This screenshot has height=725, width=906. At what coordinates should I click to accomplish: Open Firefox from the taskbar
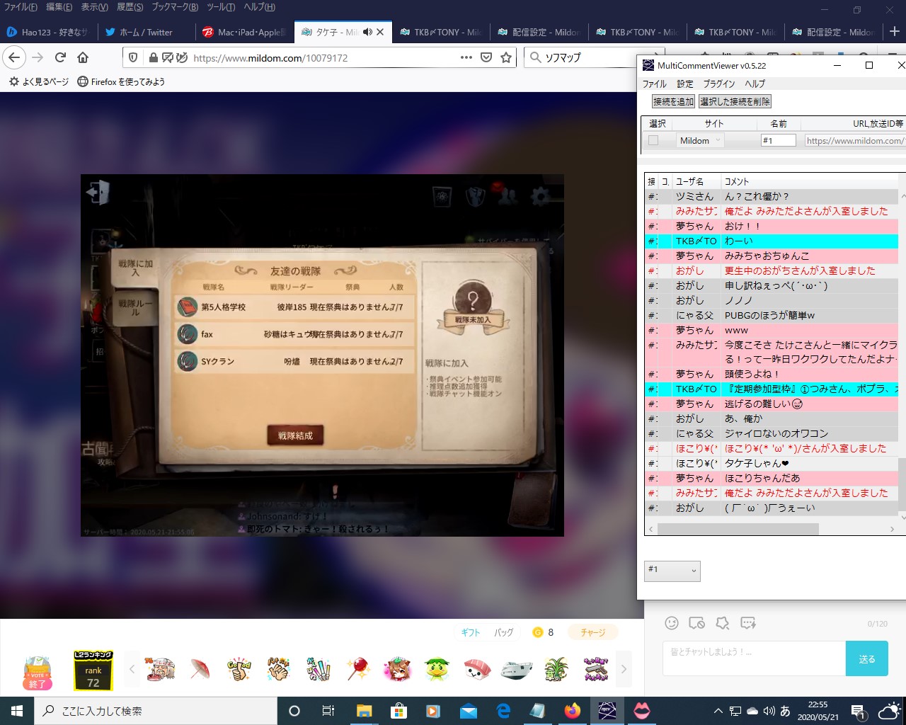(572, 711)
